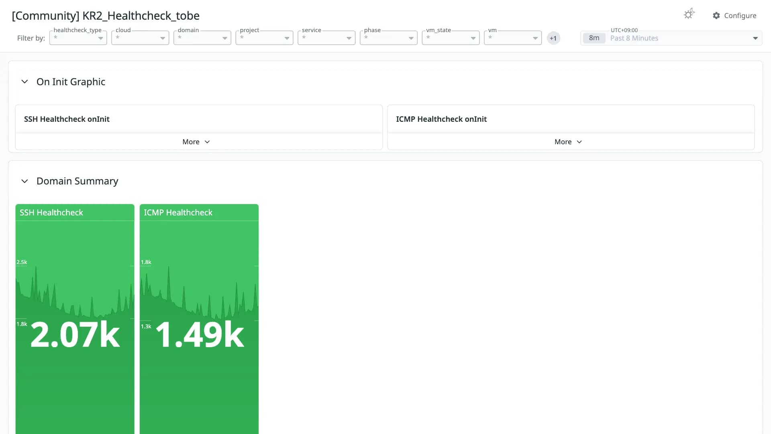Click the dashboard title KR2_Healthcheck_tobe

click(106, 16)
